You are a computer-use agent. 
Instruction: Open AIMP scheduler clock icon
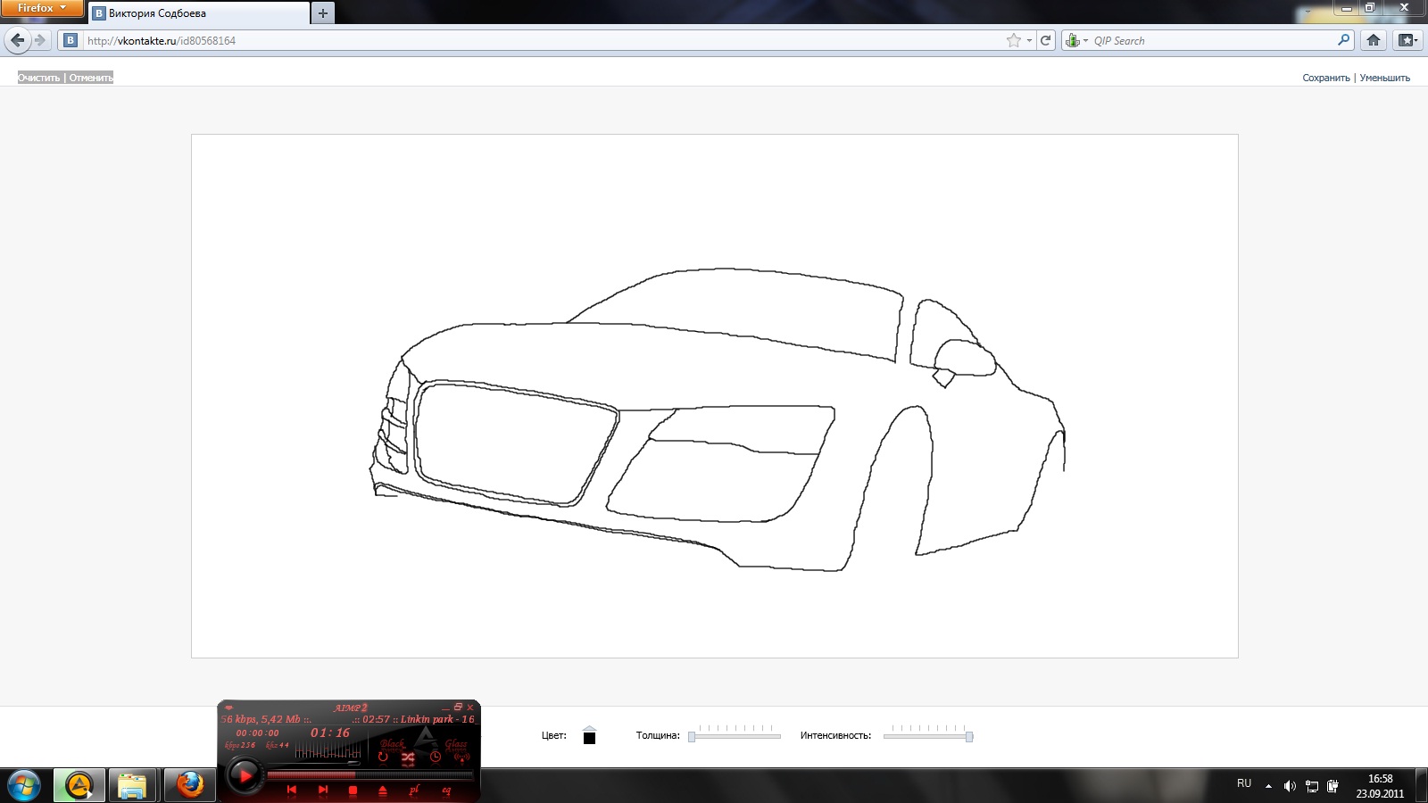tap(436, 757)
